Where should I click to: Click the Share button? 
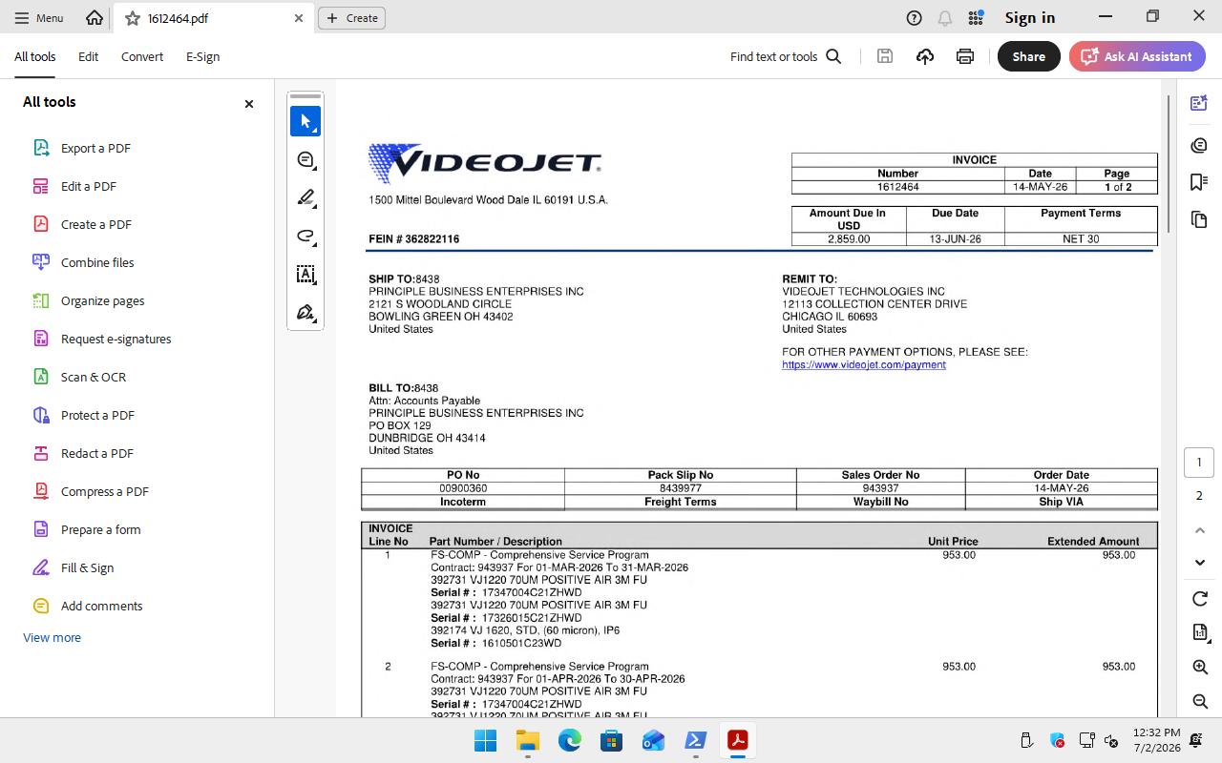pyautogui.click(x=1028, y=56)
